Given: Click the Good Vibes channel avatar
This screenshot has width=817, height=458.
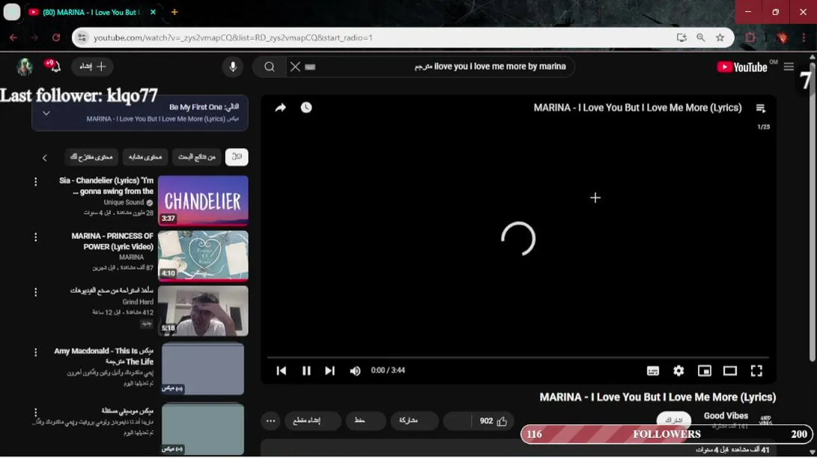Looking at the screenshot, I should pos(765,420).
